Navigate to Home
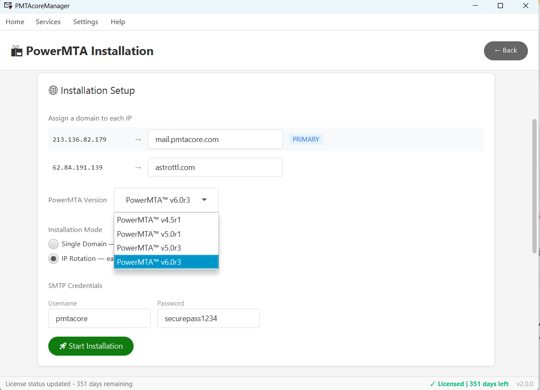Viewport: 540px width, 390px height. pos(15,22)
